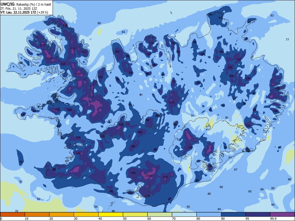This screenshot has width=295, height=221.
Task: Click the '87' value on the map
Action: coord(236,170)
